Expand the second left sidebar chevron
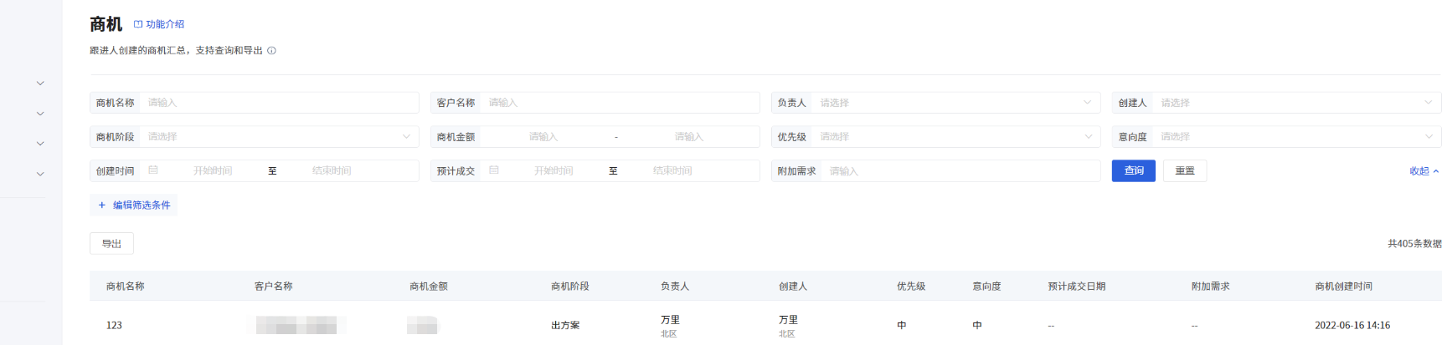 pos(40,114)
